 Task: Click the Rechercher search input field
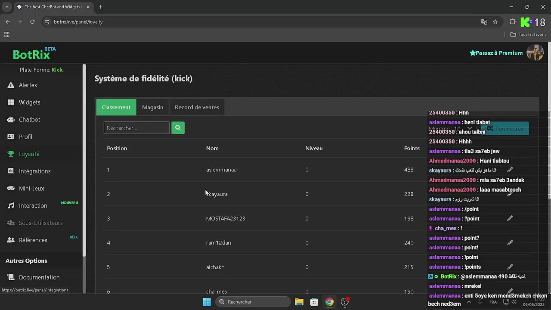pos(136,128)
